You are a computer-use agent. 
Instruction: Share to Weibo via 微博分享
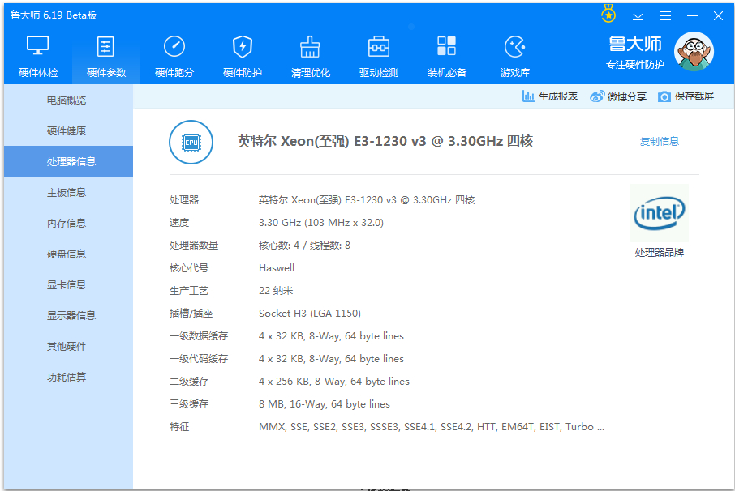[618, 96]
